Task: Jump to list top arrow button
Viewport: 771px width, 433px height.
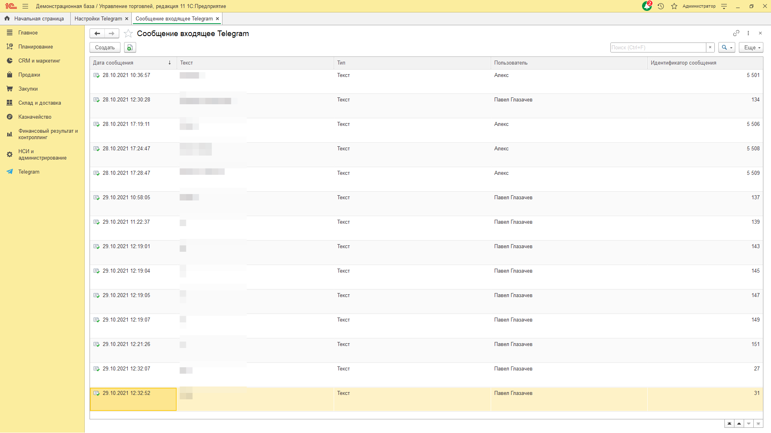Action: (x=729, y=424)
